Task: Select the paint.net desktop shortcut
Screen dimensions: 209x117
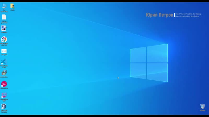Action: [x=4, y=28]
